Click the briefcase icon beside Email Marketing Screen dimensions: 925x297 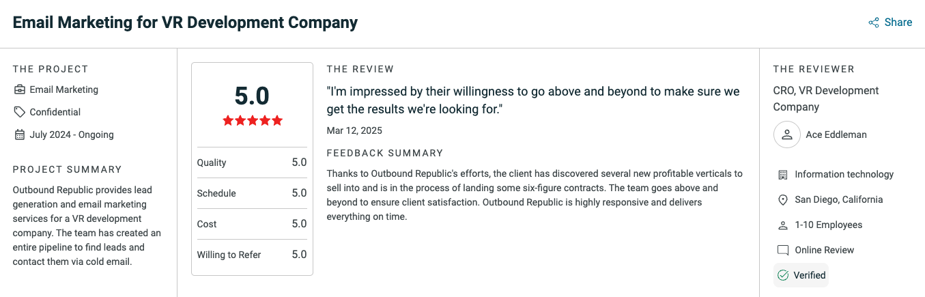coord(20,89)
